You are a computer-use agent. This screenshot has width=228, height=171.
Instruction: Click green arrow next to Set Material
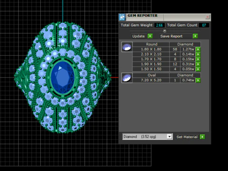click(202, 137)
